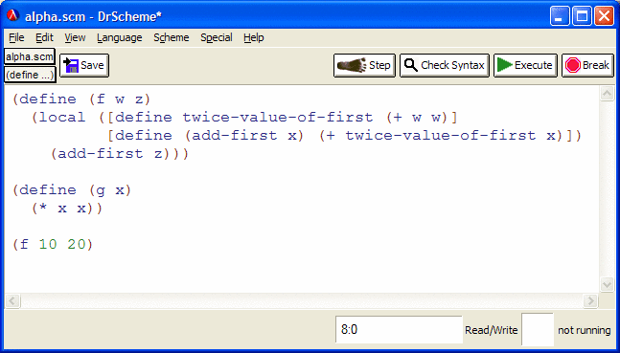Open the (define ...) definitions popup
620x353 pixels.
pos(30,75)
